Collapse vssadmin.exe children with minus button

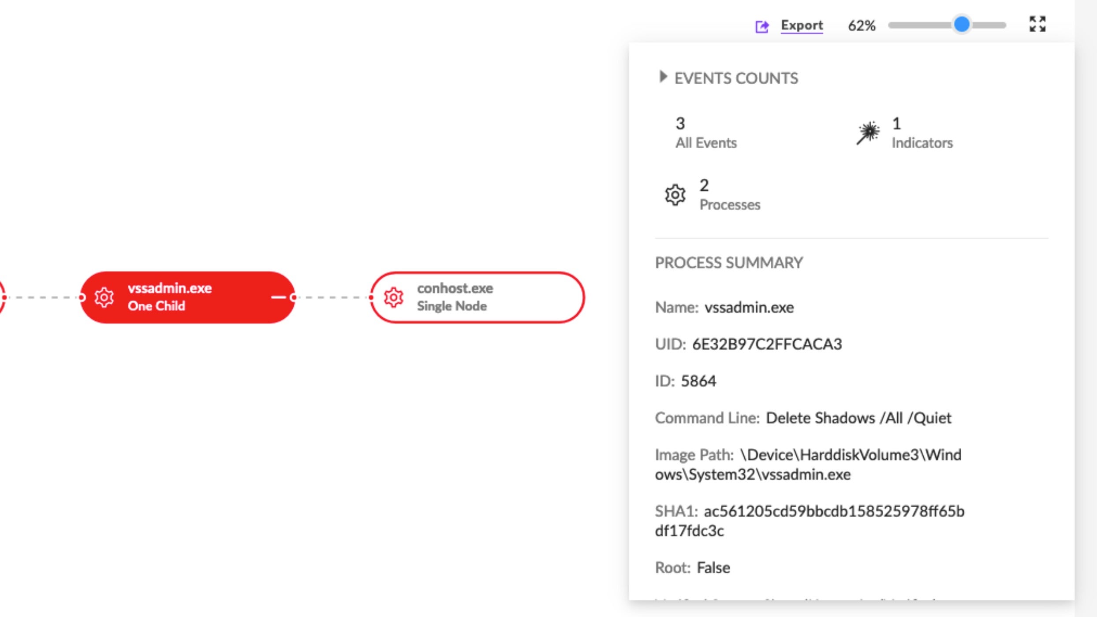(x=278, y=297)
